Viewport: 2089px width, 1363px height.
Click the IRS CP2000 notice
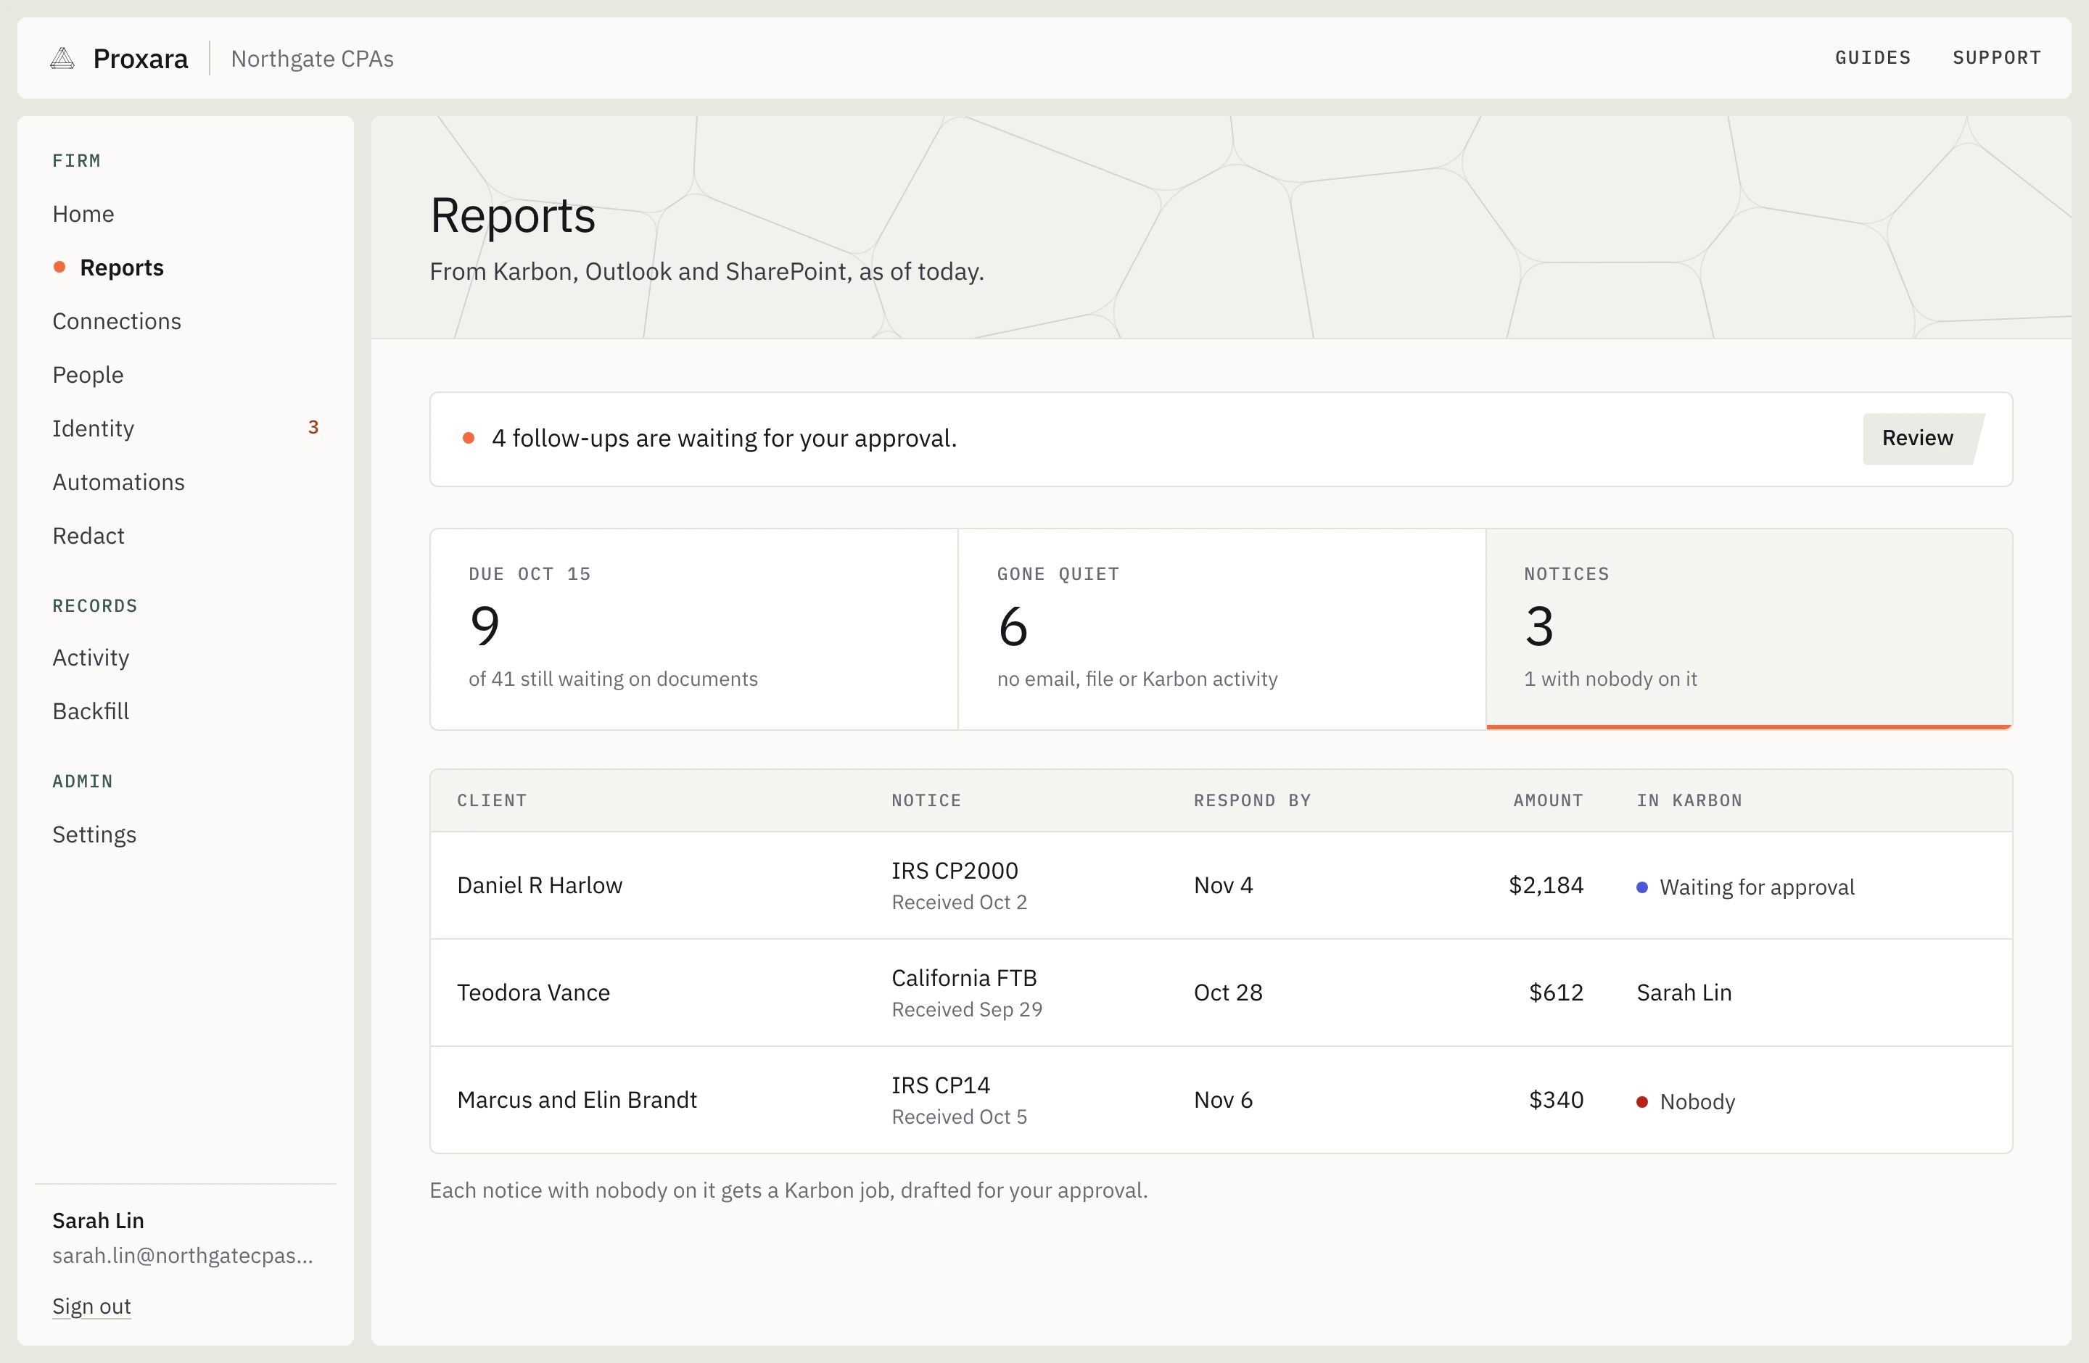coord(955,870)
